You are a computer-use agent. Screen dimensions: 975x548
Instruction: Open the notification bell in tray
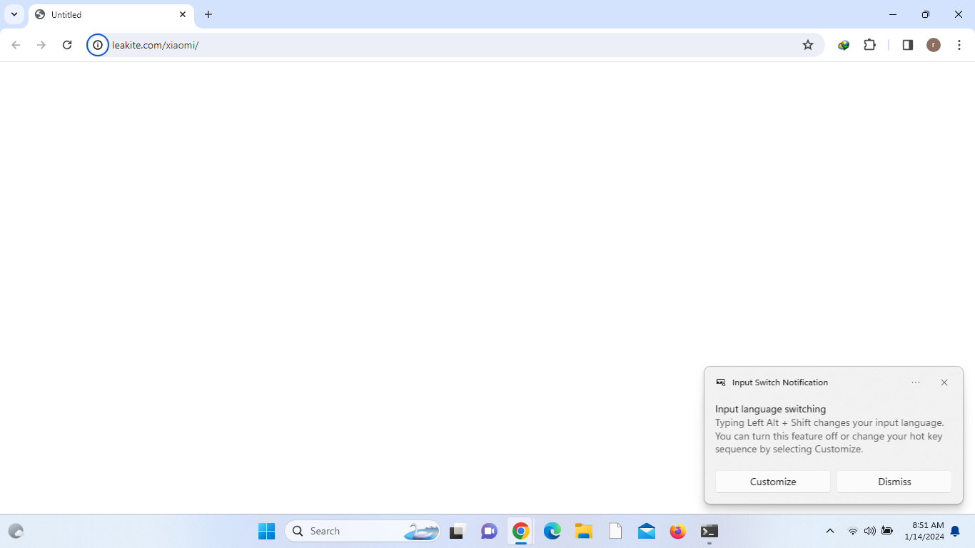[955, 531]
